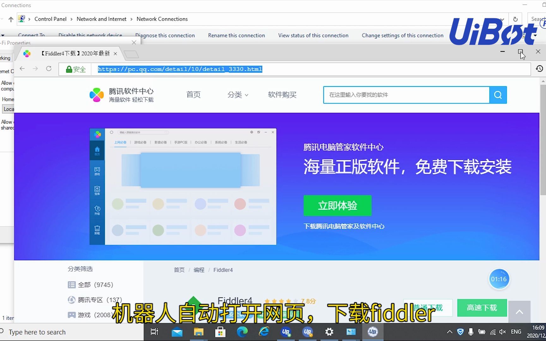
Task: Open 软件购买 navigation item
Action: click(x=282, y=95)
